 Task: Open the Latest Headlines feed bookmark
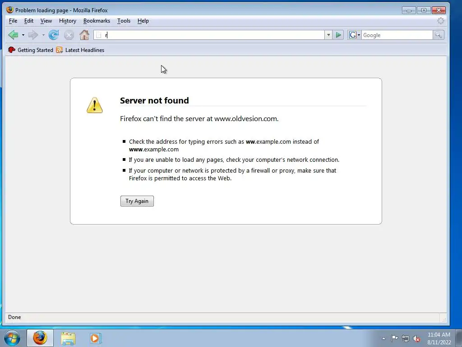click(x=80, y=50)
